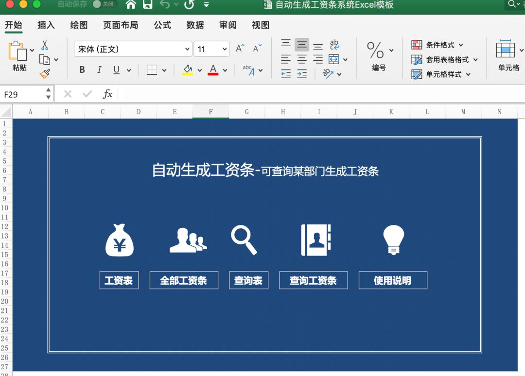This screenshot has width=525, height=376.
Task: Open the 插入 ribbon tab
Action: (x=46, y=25)
